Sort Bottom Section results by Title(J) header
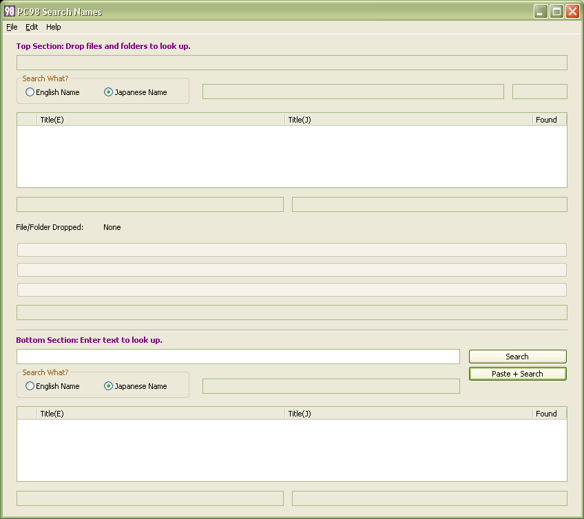584x519 pixels. (x=408, y=414)
